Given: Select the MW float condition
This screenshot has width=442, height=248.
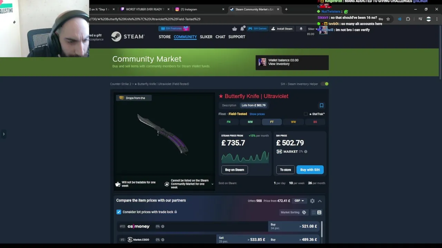Looking at the screenshot, I should point(250,122).
